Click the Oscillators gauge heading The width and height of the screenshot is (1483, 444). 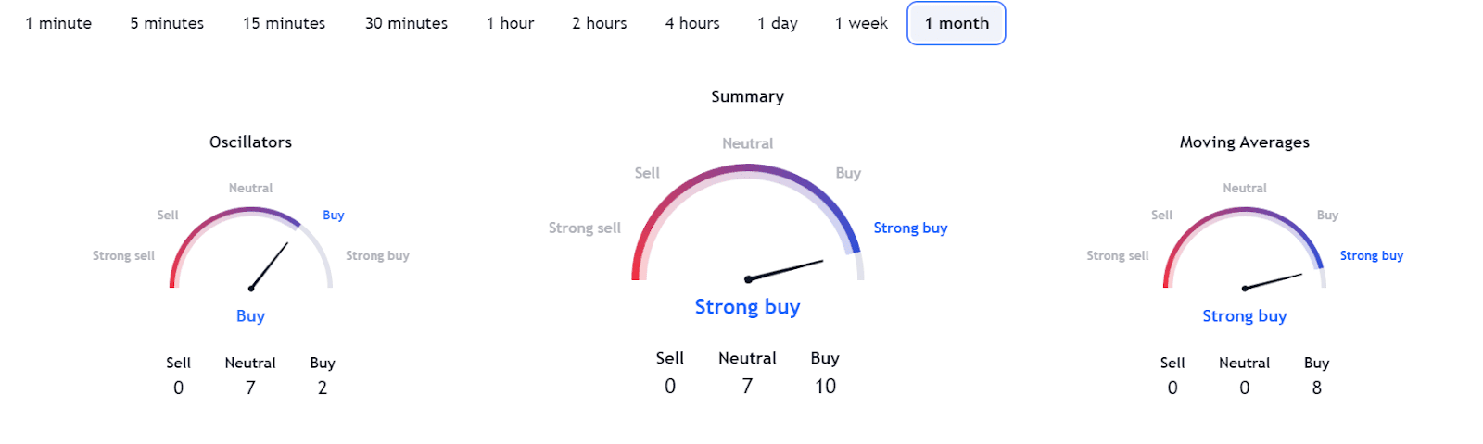pyautogui.click(x=250, y=142)
